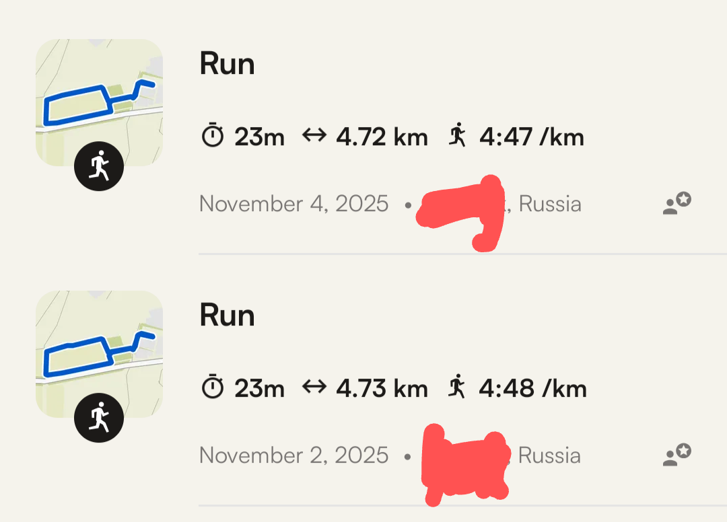Click the pace runner icon beside 4:47 /km
The height and width of the screenshot is (522, 727).
point(458,136)
